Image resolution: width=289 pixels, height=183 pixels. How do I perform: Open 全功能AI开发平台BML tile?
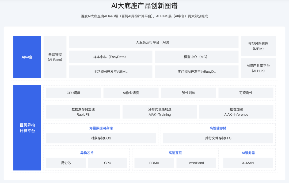tap(111, 72)
